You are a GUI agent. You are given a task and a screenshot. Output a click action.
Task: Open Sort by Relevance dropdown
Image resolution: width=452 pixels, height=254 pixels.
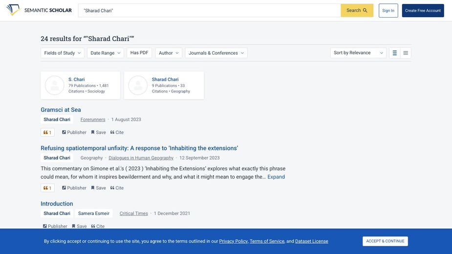coord(358,53)
